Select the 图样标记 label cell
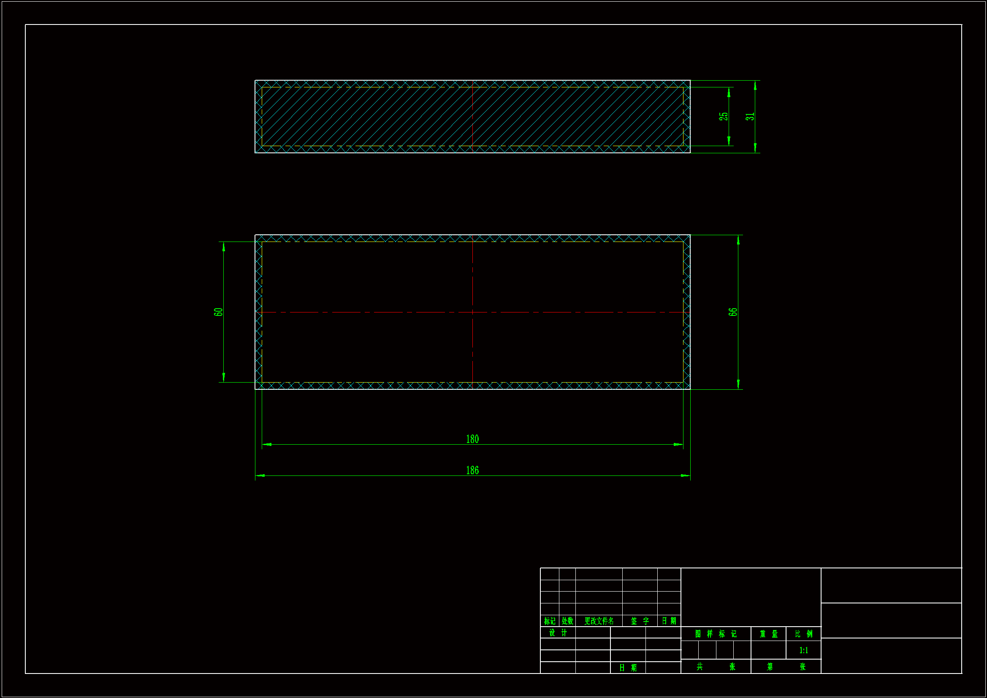This screenshot has height=698, width=987. (716, 634)
